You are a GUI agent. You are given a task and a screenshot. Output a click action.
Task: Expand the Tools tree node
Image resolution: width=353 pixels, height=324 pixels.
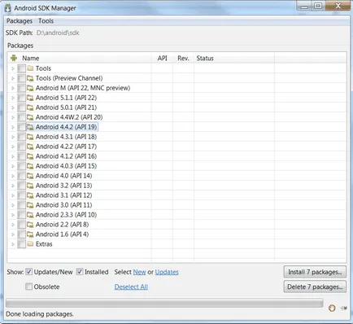click(13, 68)
